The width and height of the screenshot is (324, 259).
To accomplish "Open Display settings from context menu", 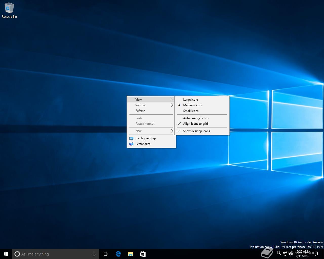I will tap(146, 138).
